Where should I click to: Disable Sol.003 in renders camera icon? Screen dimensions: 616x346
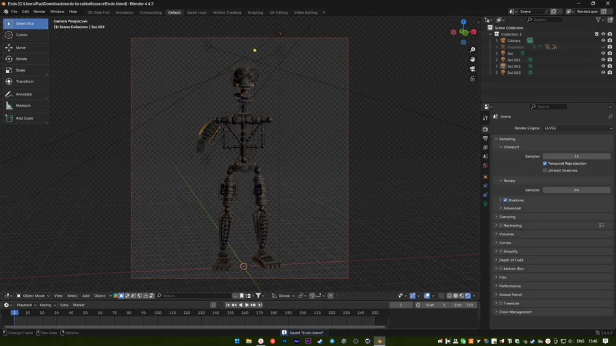[610, 72]
